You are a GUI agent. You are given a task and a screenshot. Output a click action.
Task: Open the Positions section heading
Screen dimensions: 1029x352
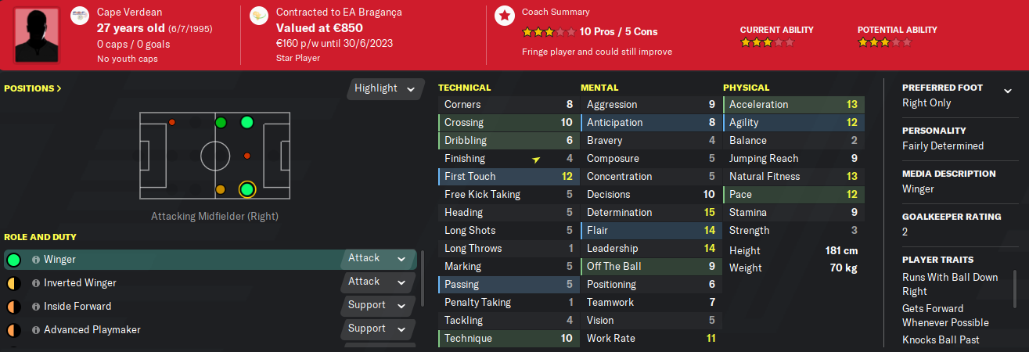(32, 88)
